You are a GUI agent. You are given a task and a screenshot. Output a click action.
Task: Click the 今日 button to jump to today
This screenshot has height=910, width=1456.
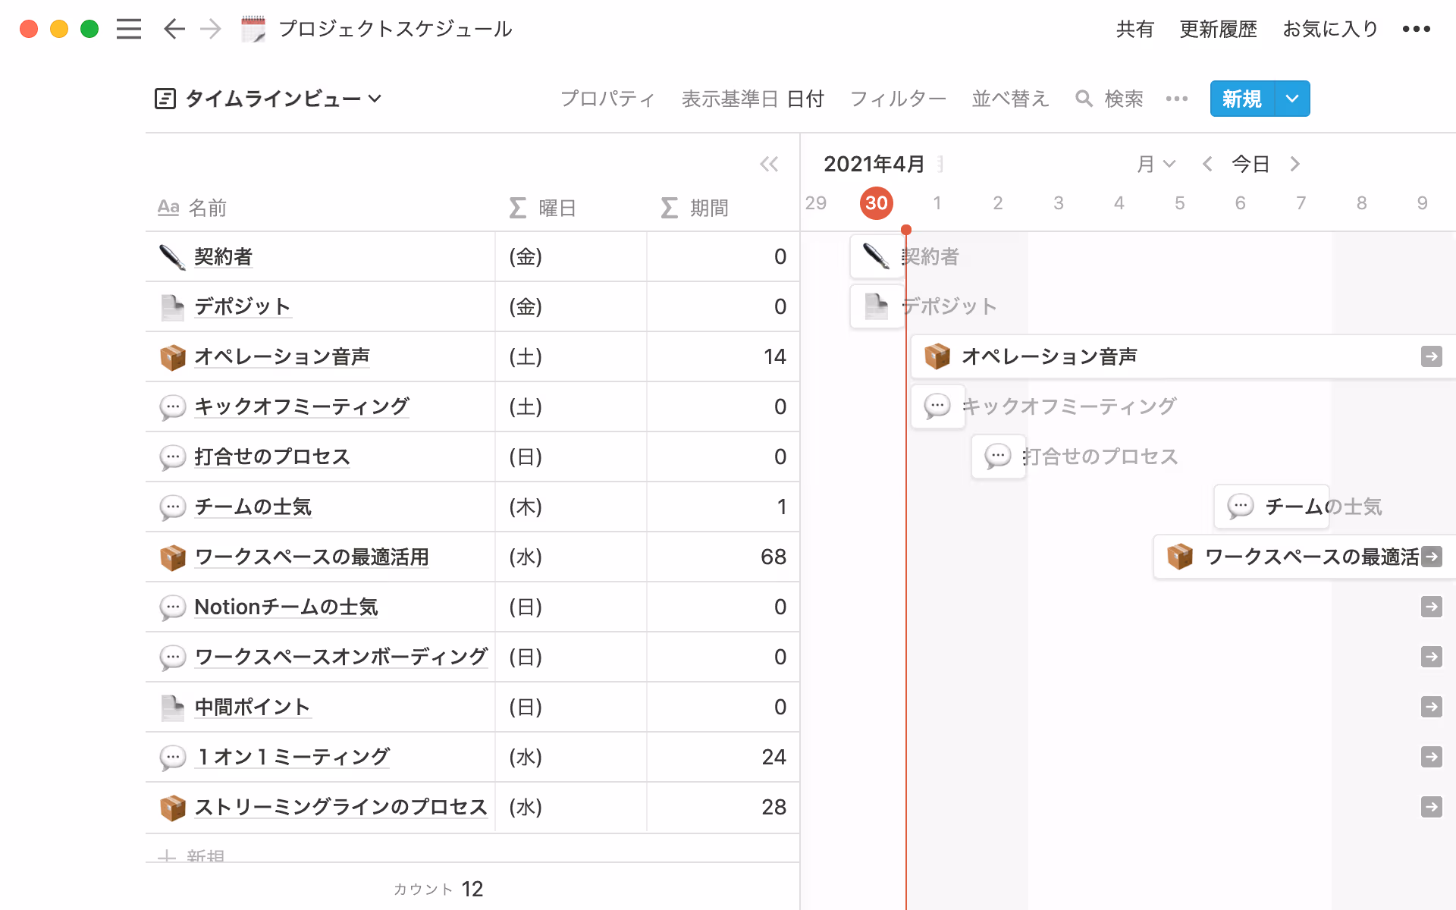coord(1250,164)
